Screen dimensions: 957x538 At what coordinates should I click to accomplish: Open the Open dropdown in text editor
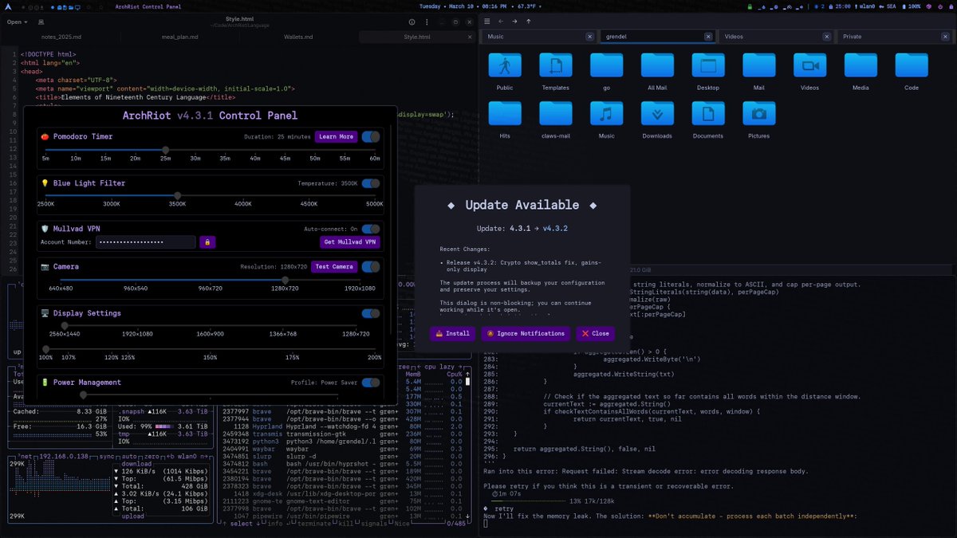tap(17, 22)
